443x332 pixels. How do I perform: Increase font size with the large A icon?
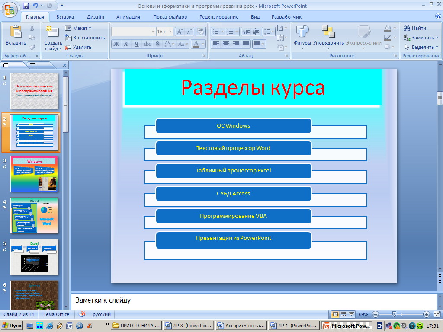[180, 32]
